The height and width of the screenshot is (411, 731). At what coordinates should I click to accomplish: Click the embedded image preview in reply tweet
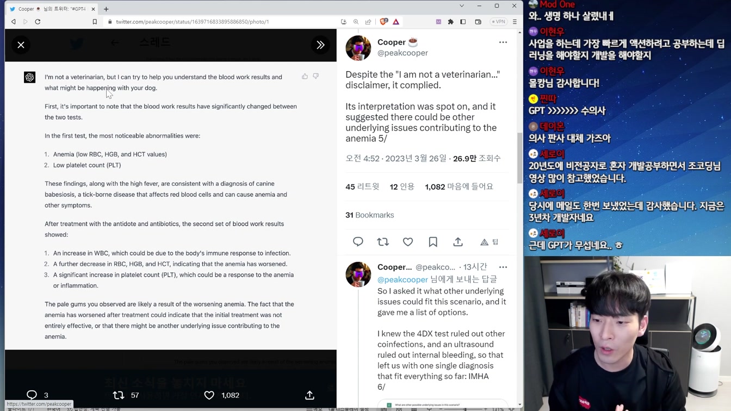click(442, 405)
